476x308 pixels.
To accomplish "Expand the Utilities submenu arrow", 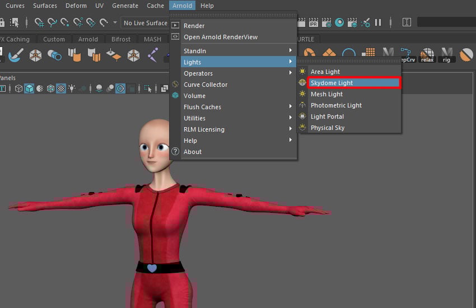I will click(x=290, y=118).
